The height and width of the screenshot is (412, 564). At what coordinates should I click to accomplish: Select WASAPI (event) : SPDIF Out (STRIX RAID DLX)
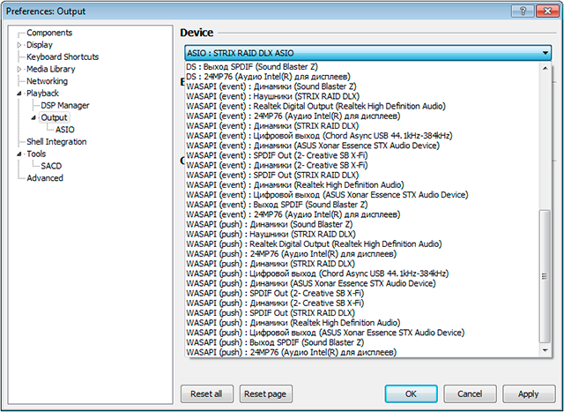pyautogui.click(x=362, y=175)
